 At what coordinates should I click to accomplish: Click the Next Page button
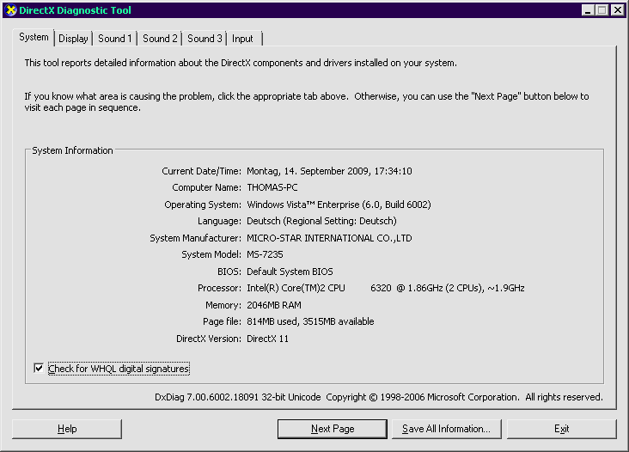(x=333, y=429)
